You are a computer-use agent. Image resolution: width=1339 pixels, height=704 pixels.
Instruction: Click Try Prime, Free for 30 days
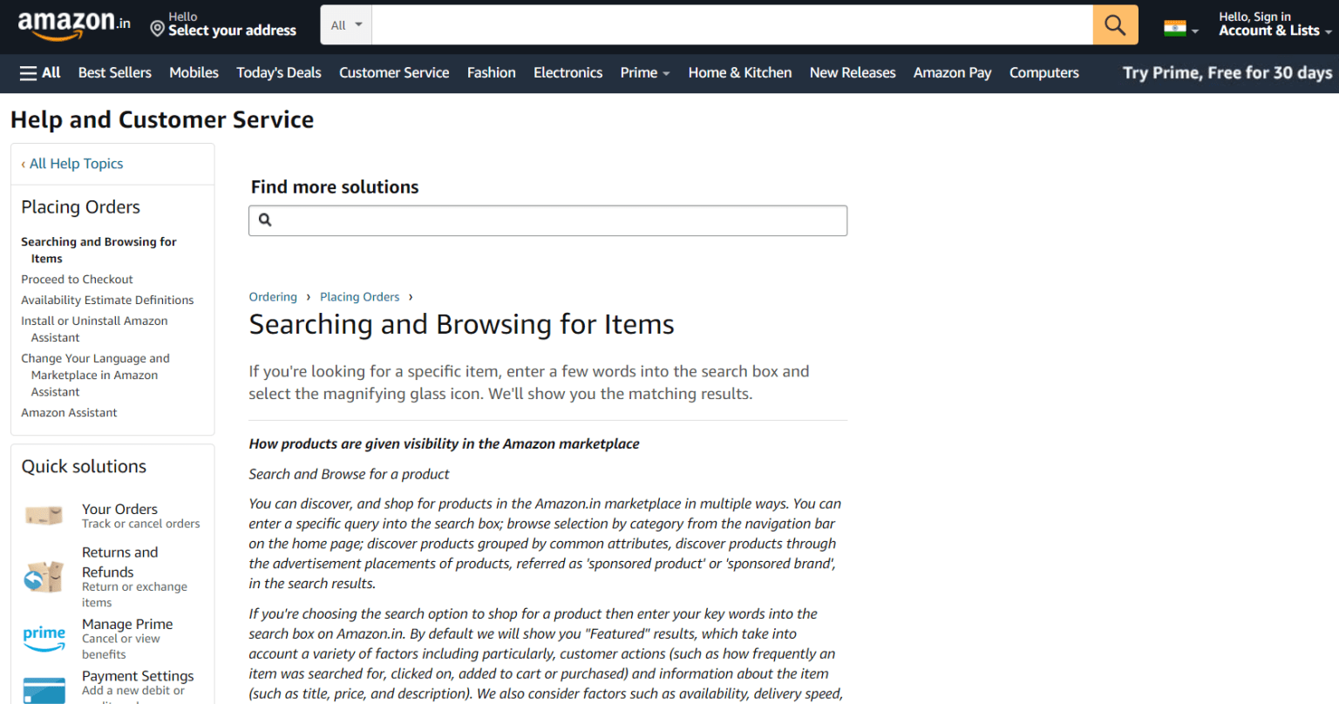coord(1227,73)
